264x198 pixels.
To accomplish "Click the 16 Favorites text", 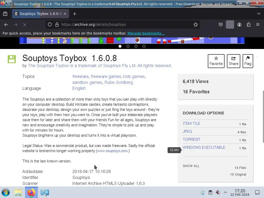I will (x=196, y=92).
